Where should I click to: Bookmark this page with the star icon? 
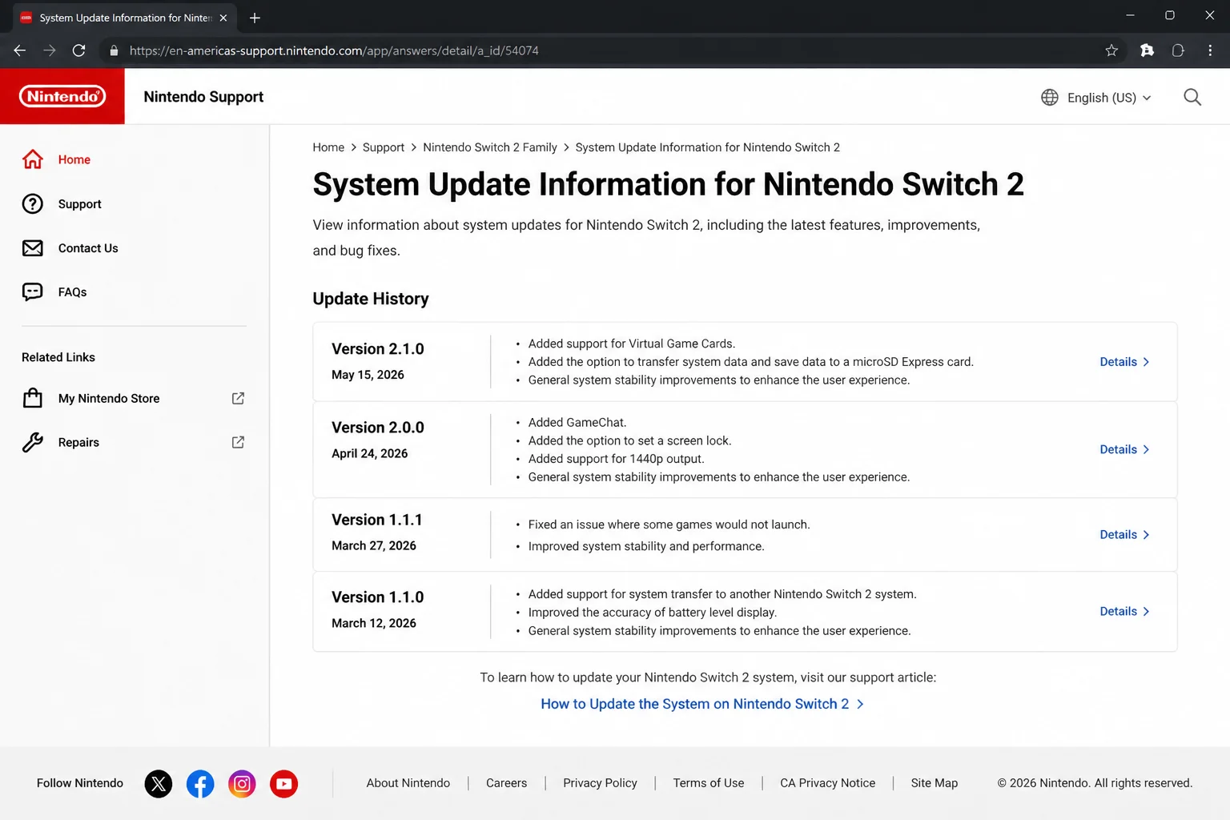pyautogui.click(x=1111, y=50)
